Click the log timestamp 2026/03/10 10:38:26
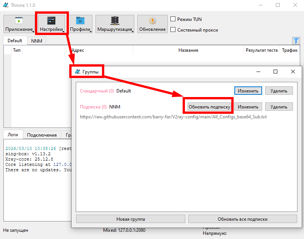Image resolution: width=304 pixels, height=239 pixels. pos(31,148)
